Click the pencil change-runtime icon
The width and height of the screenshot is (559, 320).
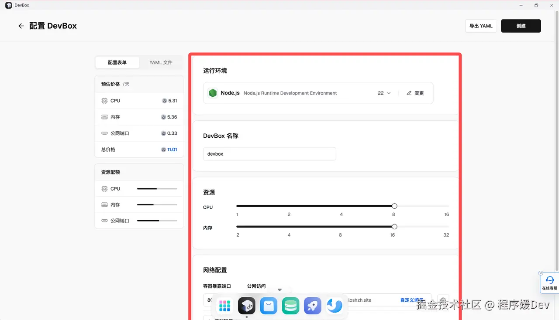click(409, 93)
